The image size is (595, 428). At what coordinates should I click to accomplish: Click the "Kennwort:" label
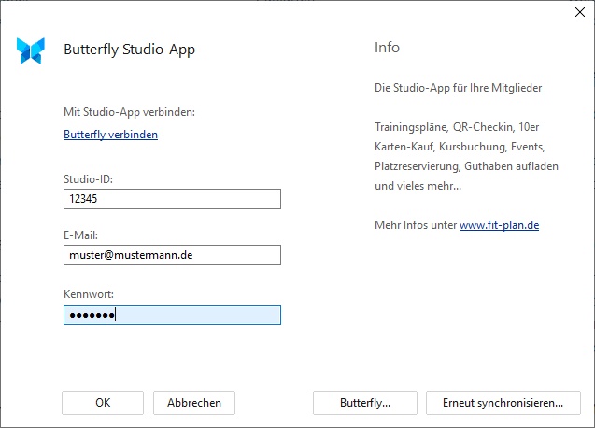click(x=89, y=294)
